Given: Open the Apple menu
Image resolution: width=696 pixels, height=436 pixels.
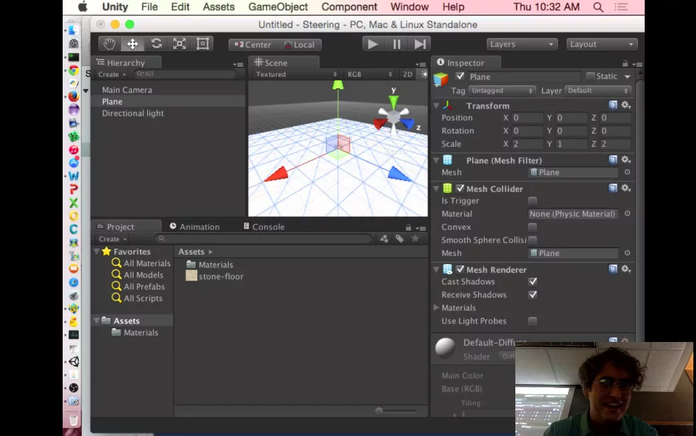Looking at the screenshot, I should pos(83,7).
